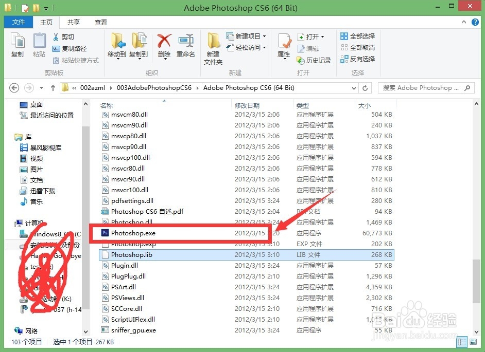Screen dimensions: 485x352
Task: Switch to Home (主页) tab
Action: tap(46, 22)
